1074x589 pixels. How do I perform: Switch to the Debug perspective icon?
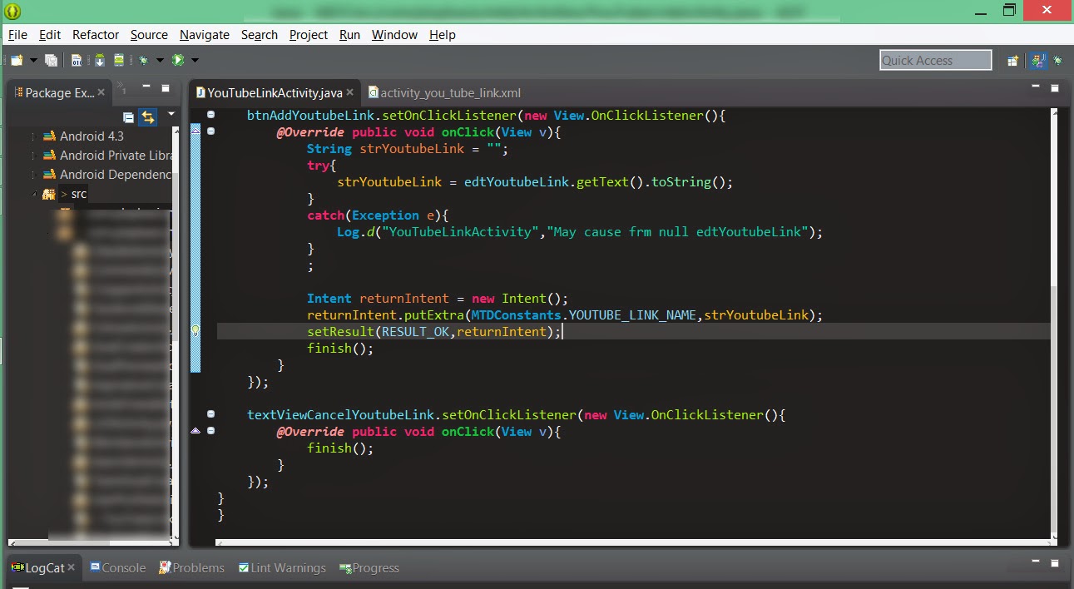(1058, 60)
